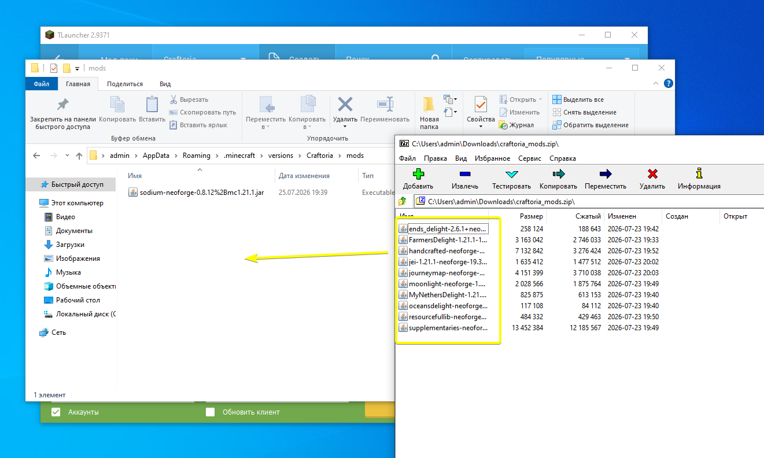Screen dimensions: 764x458
Task: Open the Файл menu in 7-Zip
Action: click(x=407, y=158)
